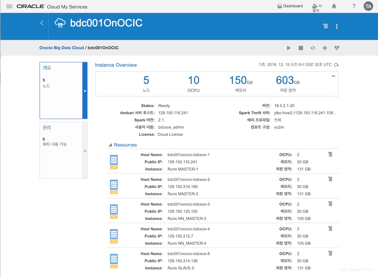This screenshot has width=378, height=277.
Task: Collapse the Resources section triangle
Action: tap(110, 145)
